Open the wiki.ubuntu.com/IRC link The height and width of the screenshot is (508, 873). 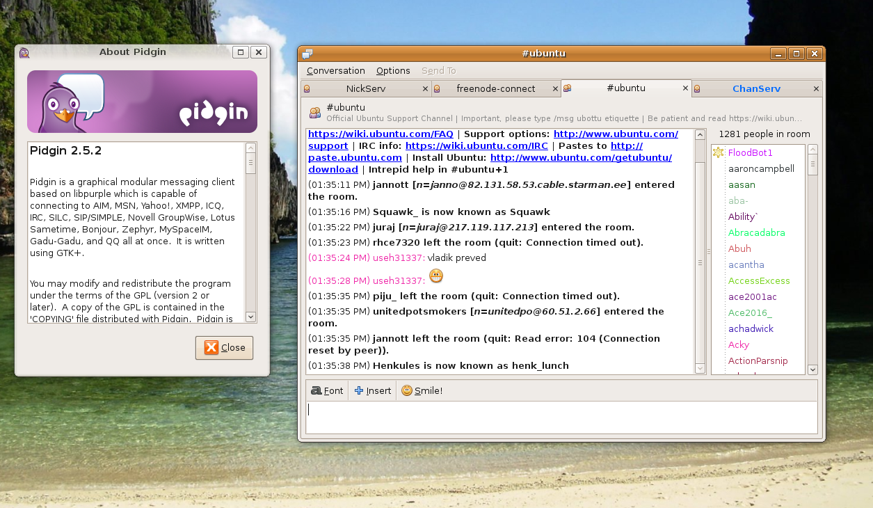point(476,145)
